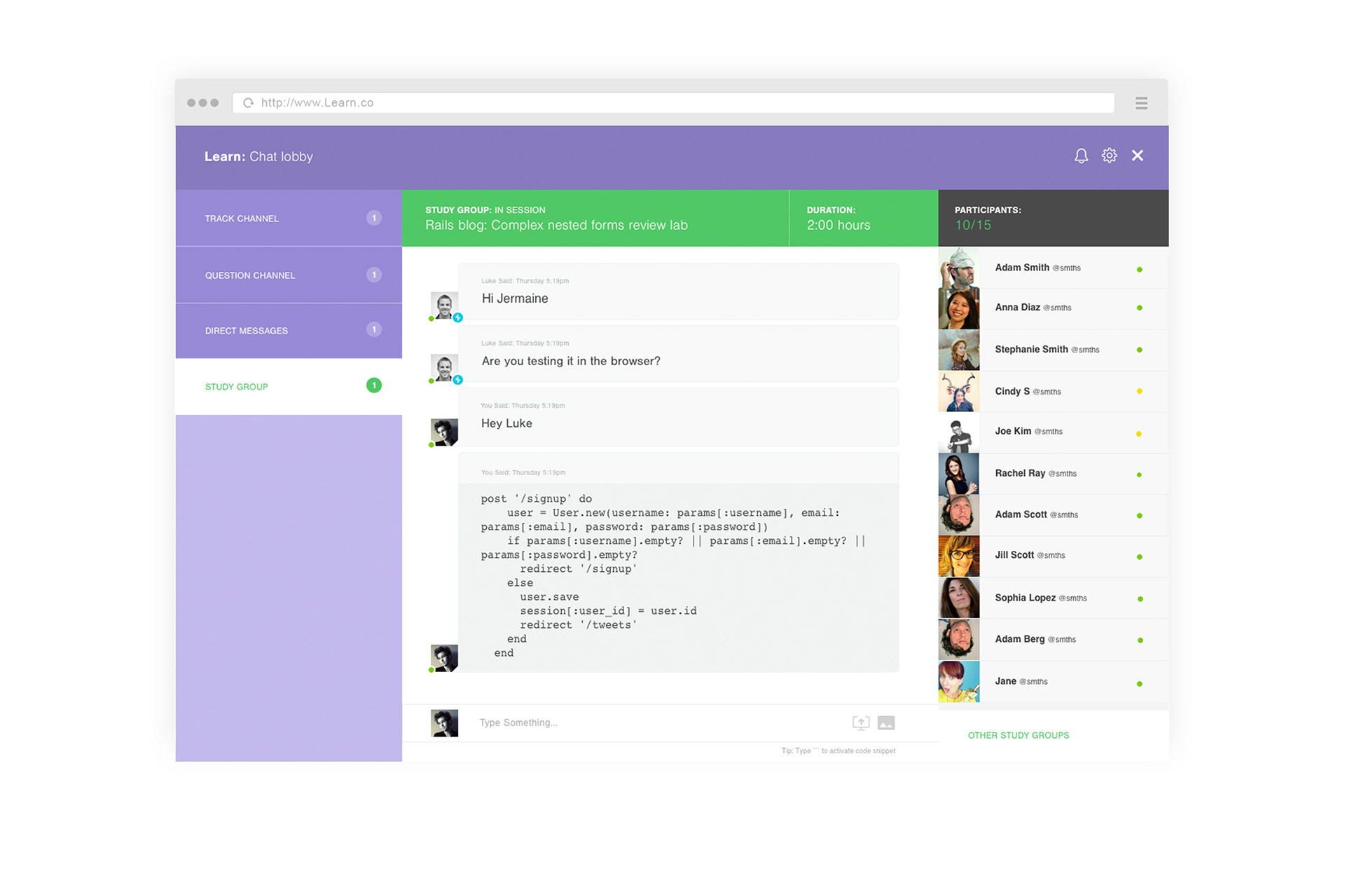The height and width of the screenshot is (883, 1345).
Task: Click Are you testing it message
Action: [678, 354]
